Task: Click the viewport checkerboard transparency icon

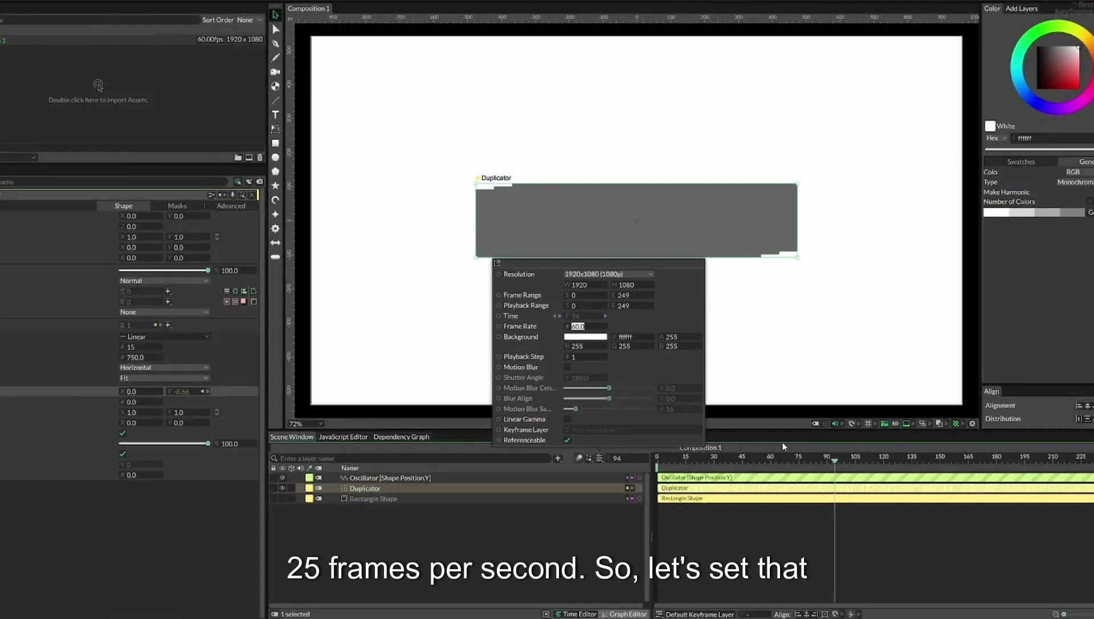Action: click(956, 424)
